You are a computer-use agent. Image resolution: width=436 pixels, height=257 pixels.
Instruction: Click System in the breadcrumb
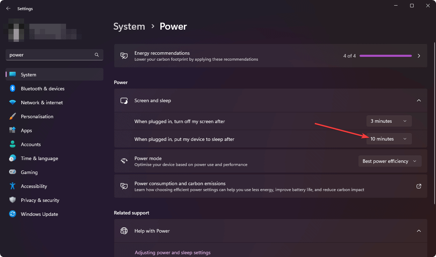click(x=129, y=26)
